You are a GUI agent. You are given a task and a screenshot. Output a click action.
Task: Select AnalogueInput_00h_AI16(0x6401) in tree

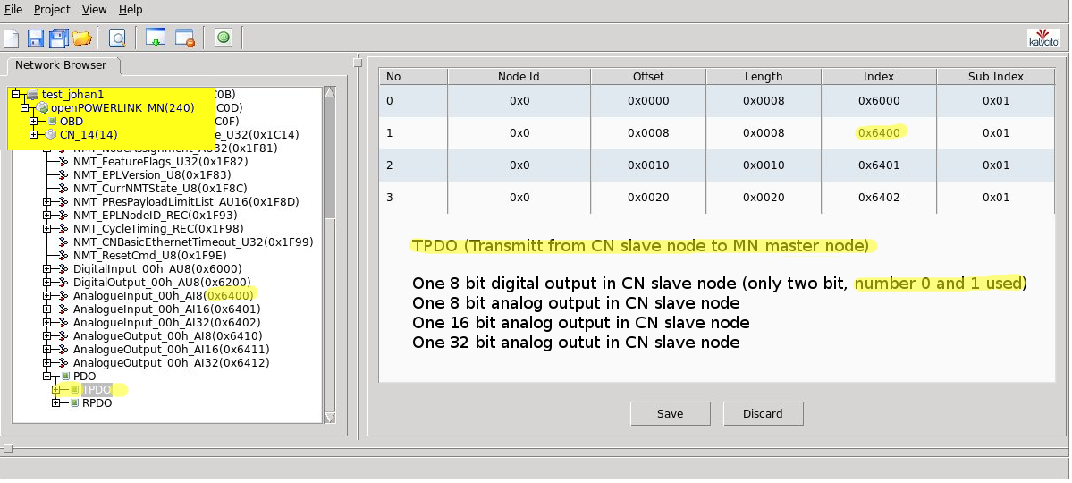(x=166, y=309)
